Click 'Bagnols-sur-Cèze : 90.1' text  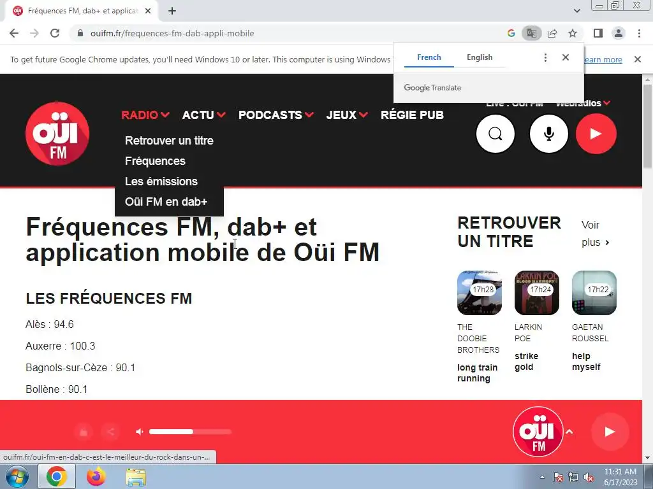point(80,367)
